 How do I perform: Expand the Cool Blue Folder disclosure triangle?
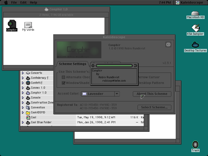(23, 122)
